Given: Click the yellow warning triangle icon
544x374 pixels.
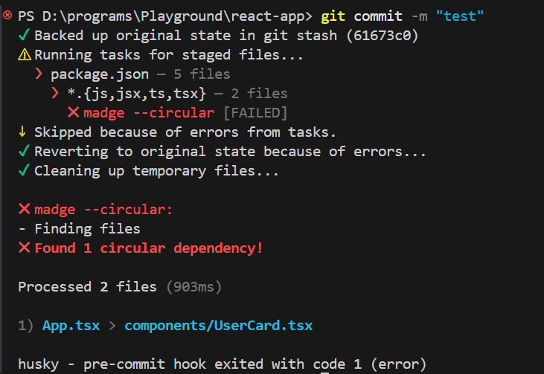Looking at the screenshot, I should pyautogui.click(x=25, y=55).
